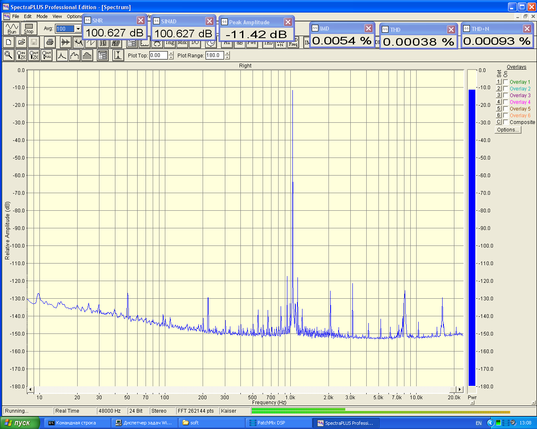The image size is (537, 429).
Task: Check the Composite overlay checkbox
Action: click(x=506, y=122)
